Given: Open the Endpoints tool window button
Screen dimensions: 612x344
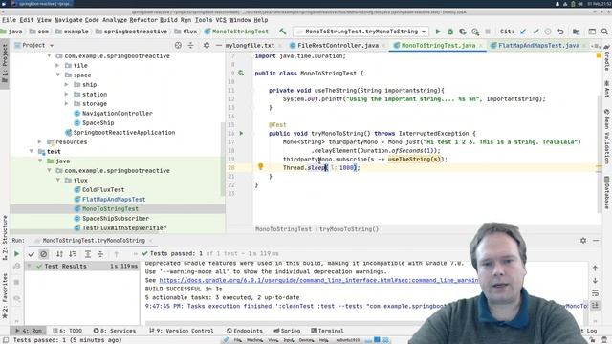Looking at the screenshot, I should click(x=245, y=331).
